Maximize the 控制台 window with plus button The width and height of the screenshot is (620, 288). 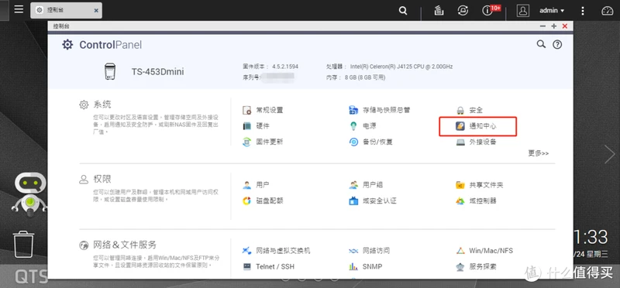553,26
